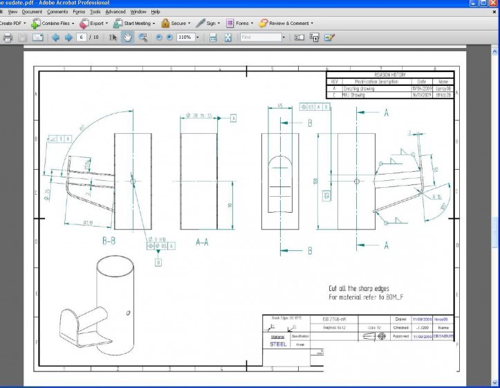Click the page number input field
Image resolution: width=500 pixels, height=388 pixels.
click(x=82, y=37)
